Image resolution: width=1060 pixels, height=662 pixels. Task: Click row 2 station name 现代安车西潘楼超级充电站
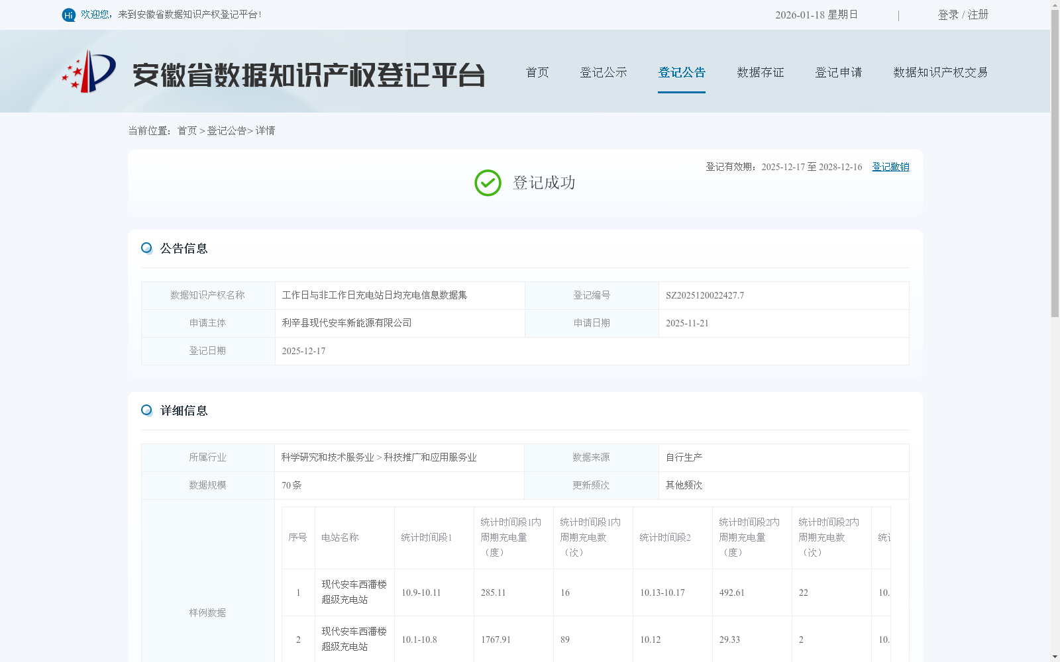point(354,639)
